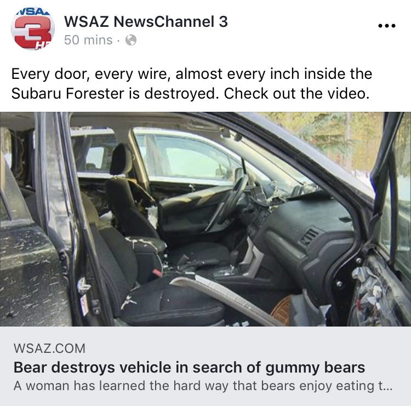411x406 pixels.
Task: Select the article description starting A woman has learned
Action: (203, 386)
